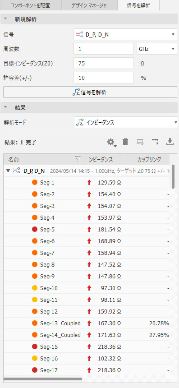
Task: Open the 解析モード インピーダンス dropdown
Action: (126, 122)
